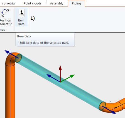Screen dimensions: 125x118
Task: Open the Point clouds tab
Action: 33,3
